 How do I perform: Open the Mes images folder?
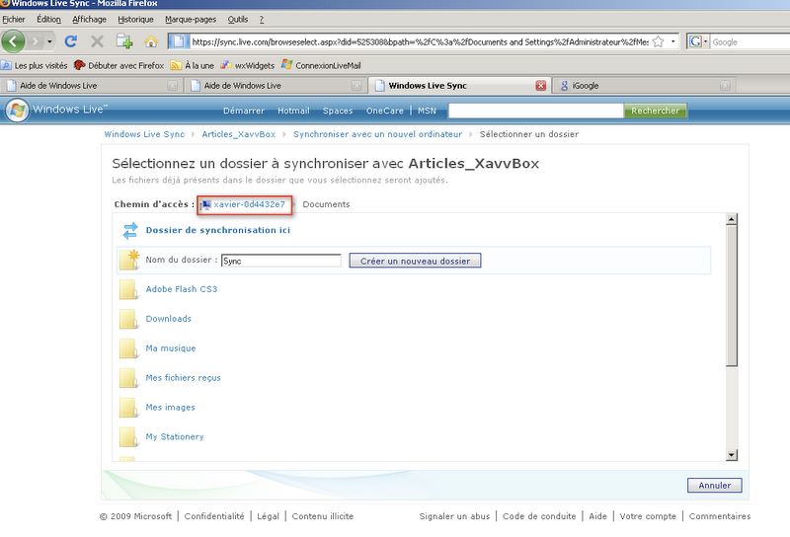click(170, 407)
